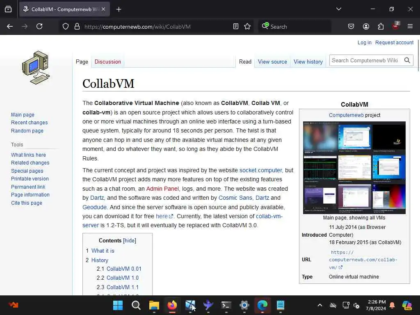Select the Page tab

(x=82, y=62)
